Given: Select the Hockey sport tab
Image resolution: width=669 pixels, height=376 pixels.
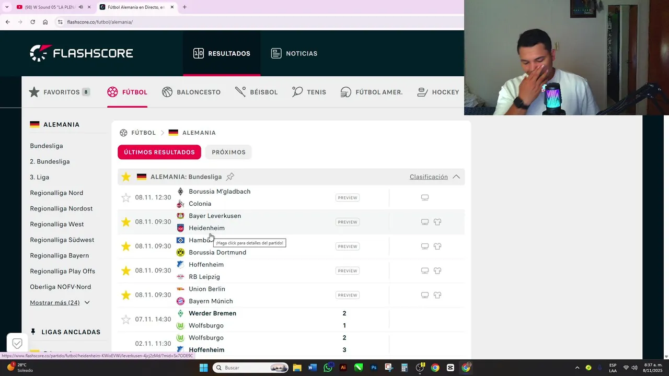Looking at the screenshot, I should (437, 92).
